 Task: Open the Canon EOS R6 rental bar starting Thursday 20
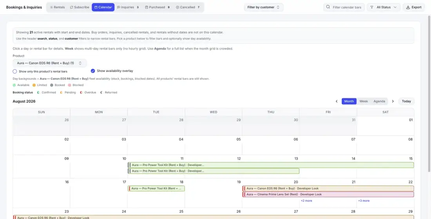click(x=328, y=188)
